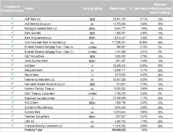
Task: Click the '% Total value' column header
Action: 138,9
